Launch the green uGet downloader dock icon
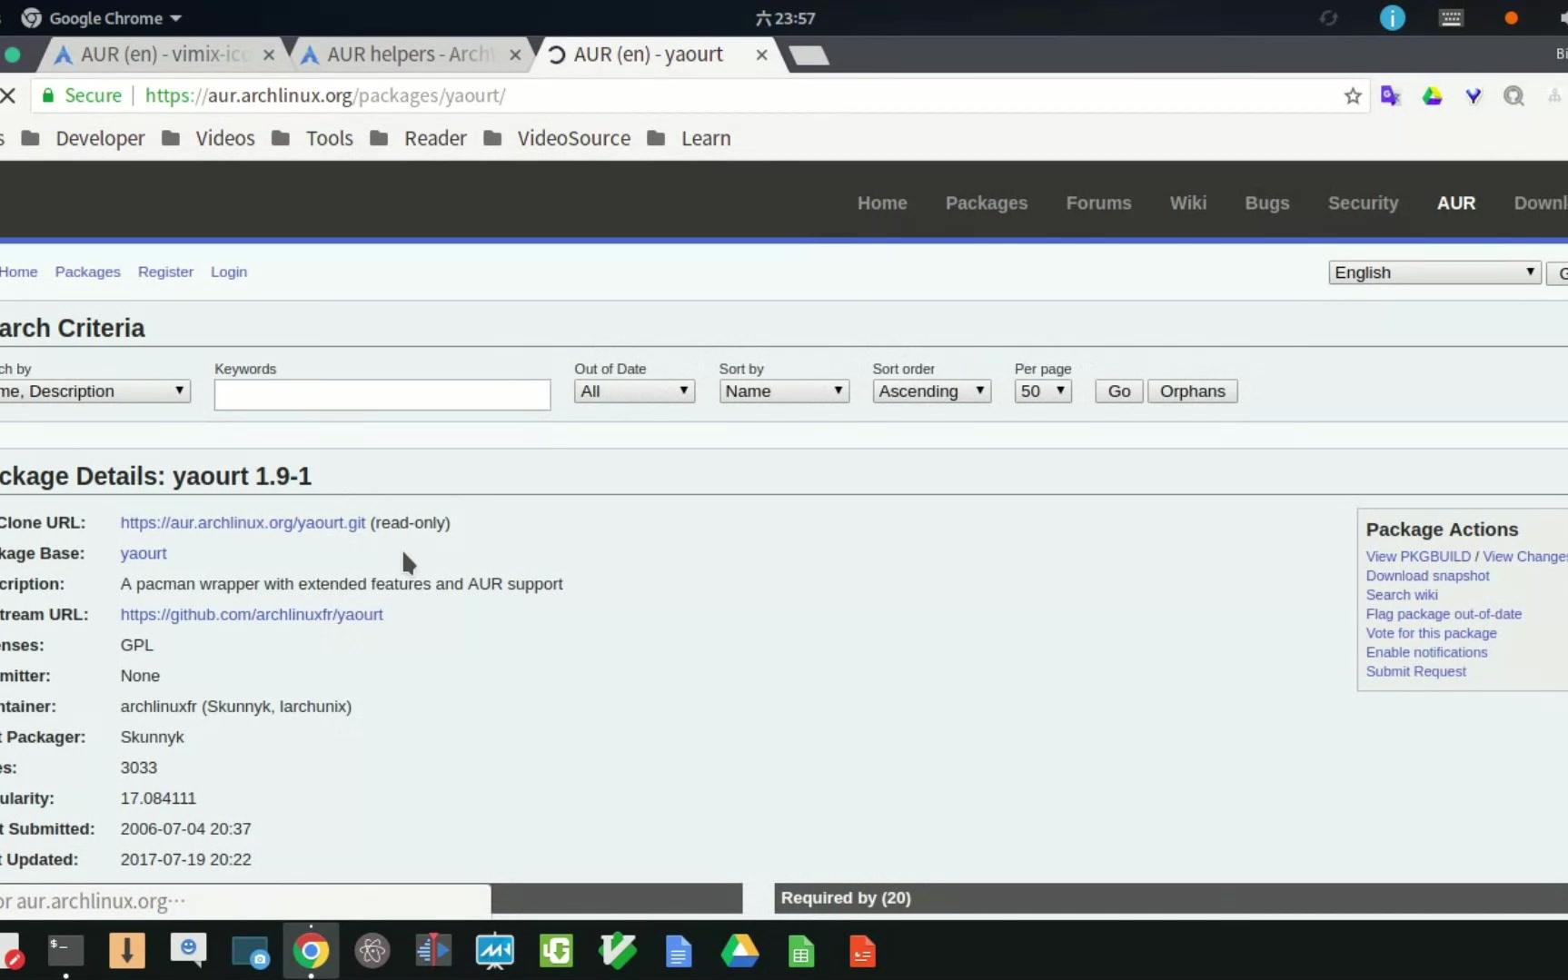 pos(556,951)
